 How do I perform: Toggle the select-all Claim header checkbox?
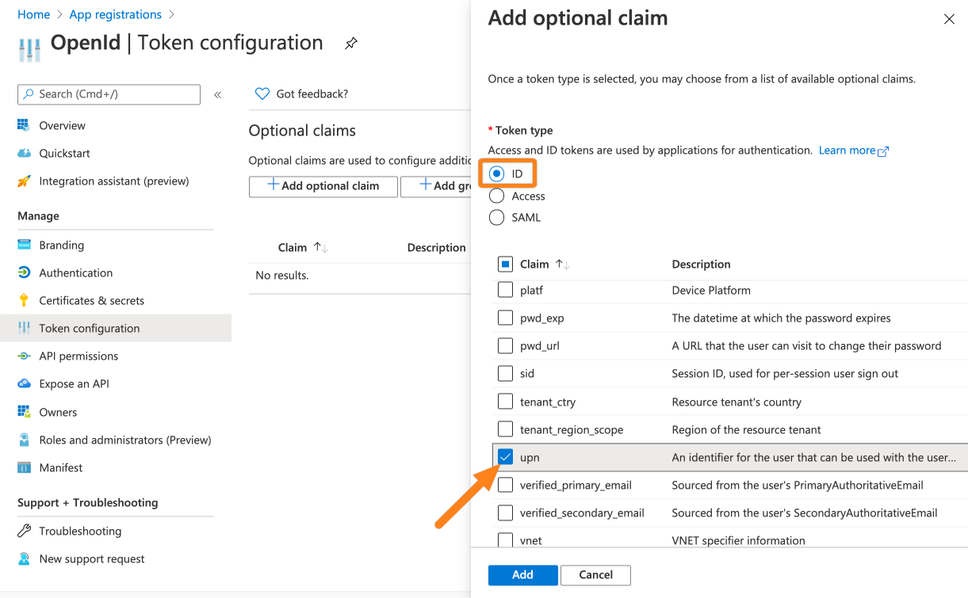click(505, 264)
